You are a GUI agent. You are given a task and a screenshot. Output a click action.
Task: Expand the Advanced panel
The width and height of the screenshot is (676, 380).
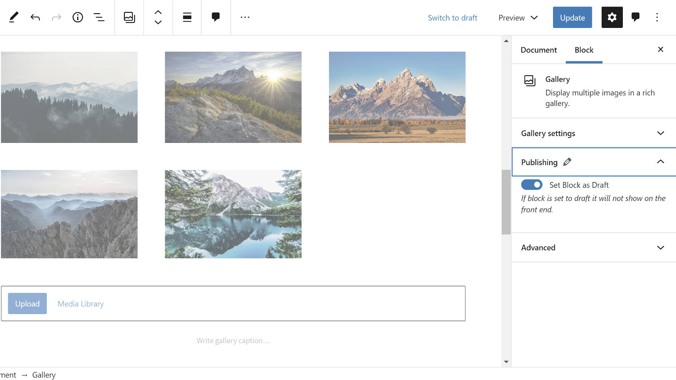(593, 248)
